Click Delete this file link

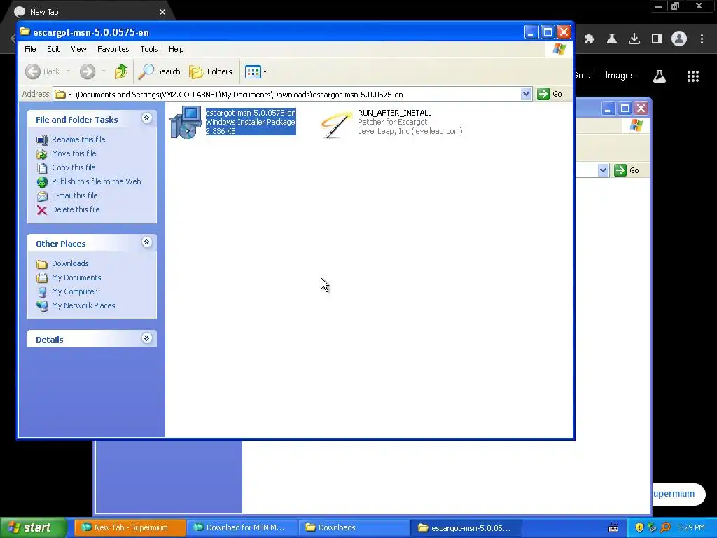76,209
